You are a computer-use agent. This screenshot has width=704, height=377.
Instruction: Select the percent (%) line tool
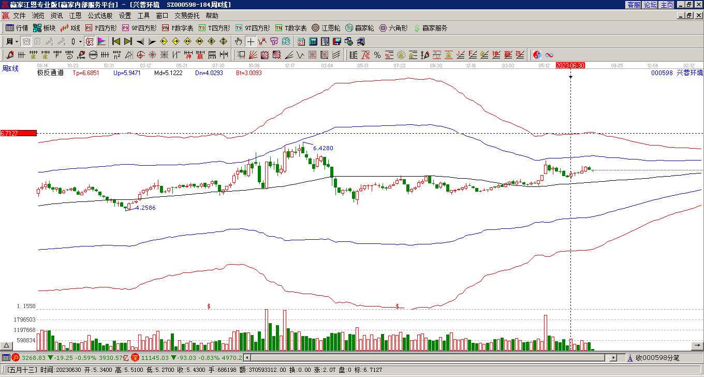click(377, 55)
